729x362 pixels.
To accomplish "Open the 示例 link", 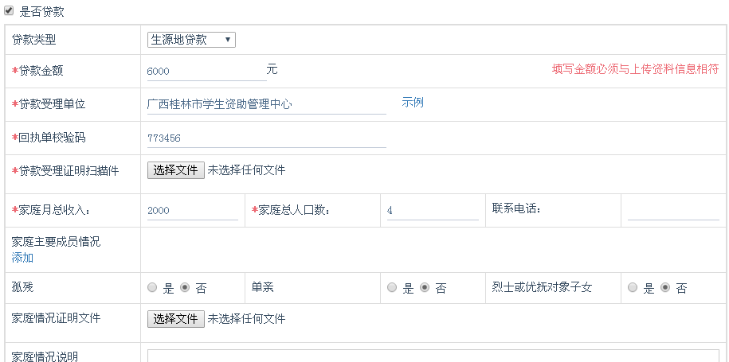I will point(413,103).
